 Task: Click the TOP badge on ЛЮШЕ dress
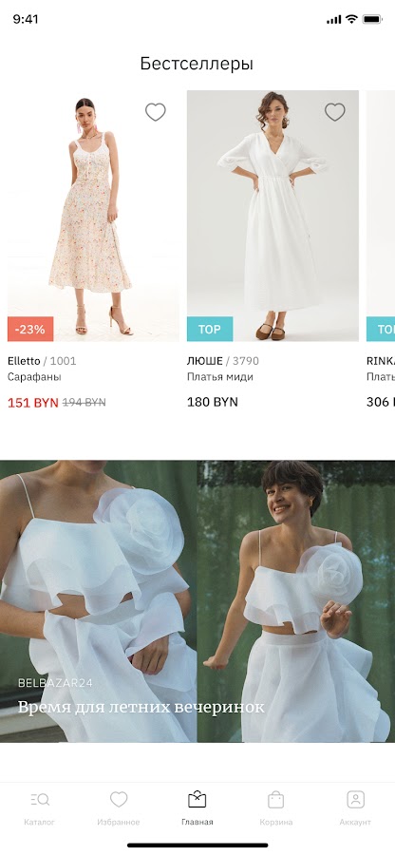(x=210, y=329)
